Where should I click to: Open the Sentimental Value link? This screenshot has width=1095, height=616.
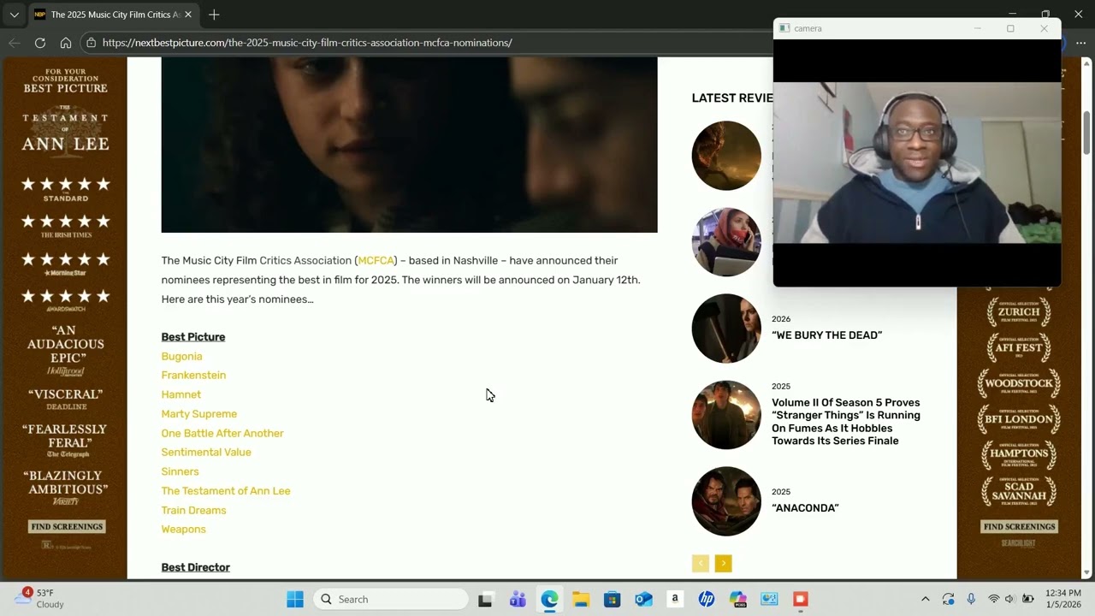pyautogui.click(x=206, y=452)
